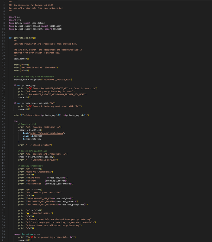
Task: Click line number 41 in the gutter
Action: point(3,121)
